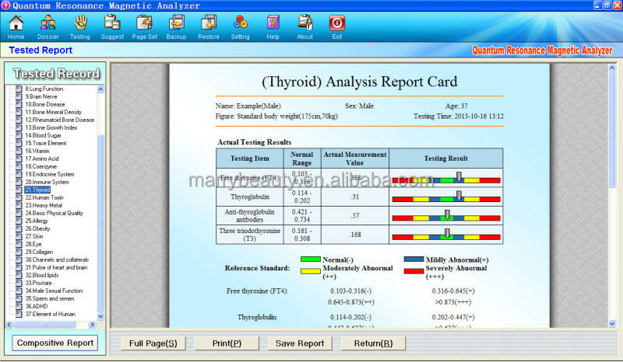Select 18.Coenzyme record
The height and width of the screenshot is (362, 623).
41,166
